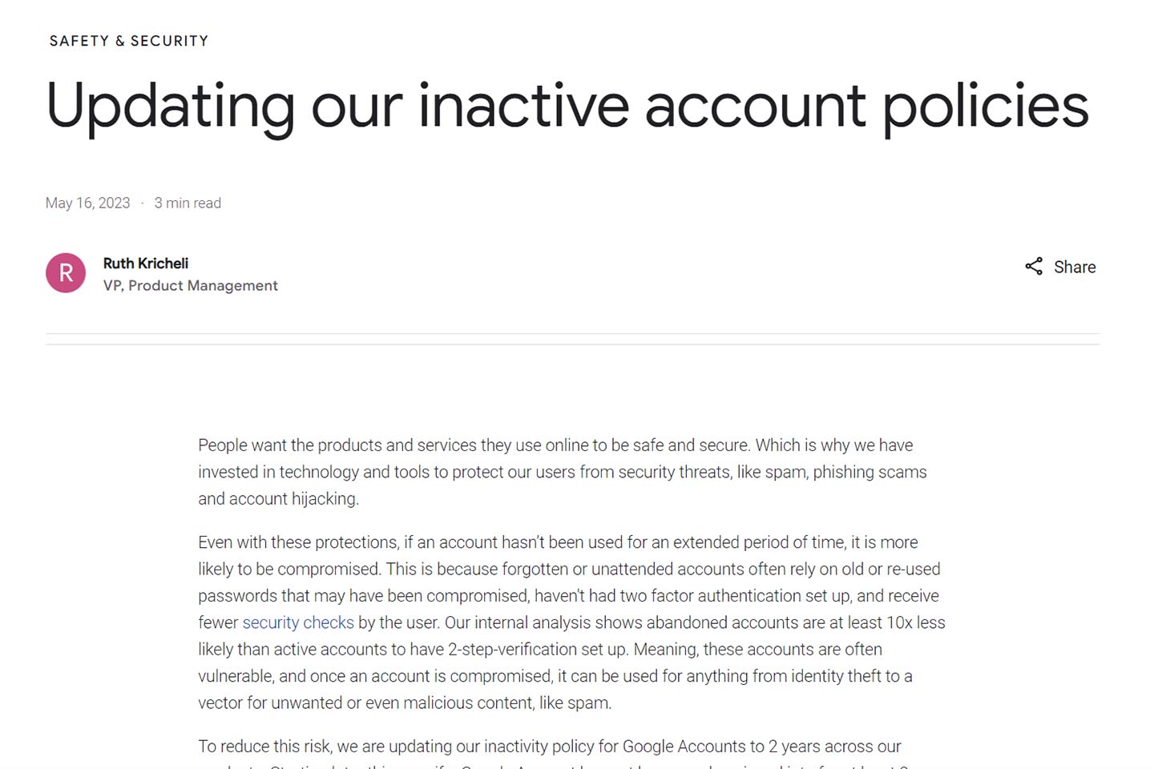The height and width of the screenshot is (769, 1154).
Task: Click the paragraph starting with People want
Action: click(x=561, y=472)
